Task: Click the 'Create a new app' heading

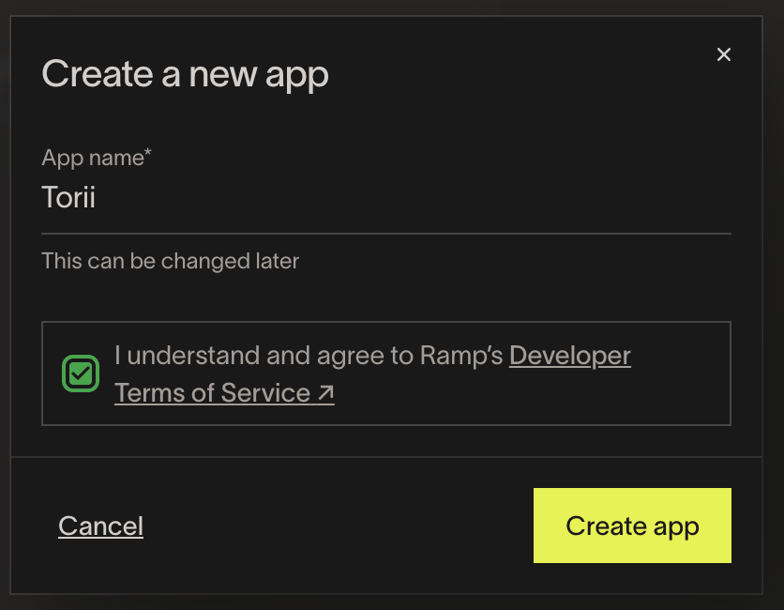Action: click(x=185, y=74)
